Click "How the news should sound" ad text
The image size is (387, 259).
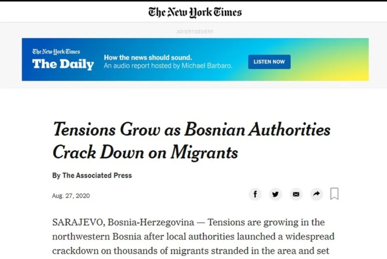click(x=148, y=57)
